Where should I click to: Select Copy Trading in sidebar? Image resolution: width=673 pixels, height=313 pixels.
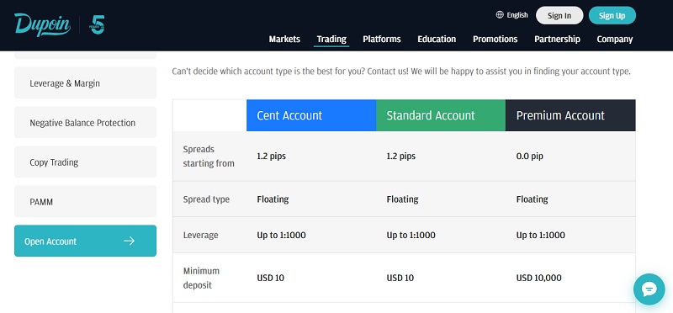tap(86, 162)
